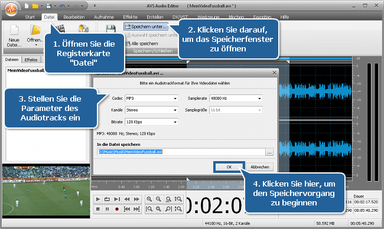Click the go to start button
The height and width of the screenshot is (229, 384).
(x=127, y=209)
